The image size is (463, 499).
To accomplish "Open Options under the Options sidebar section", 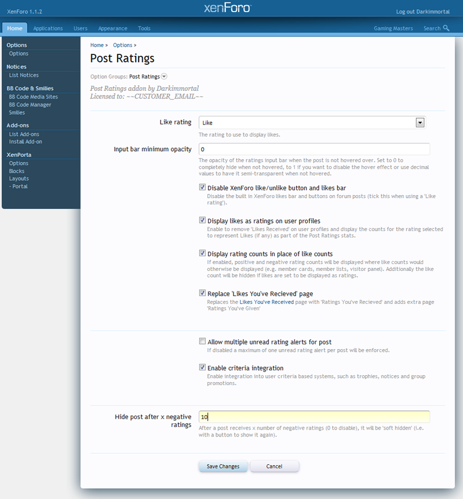I will [19, 53].
